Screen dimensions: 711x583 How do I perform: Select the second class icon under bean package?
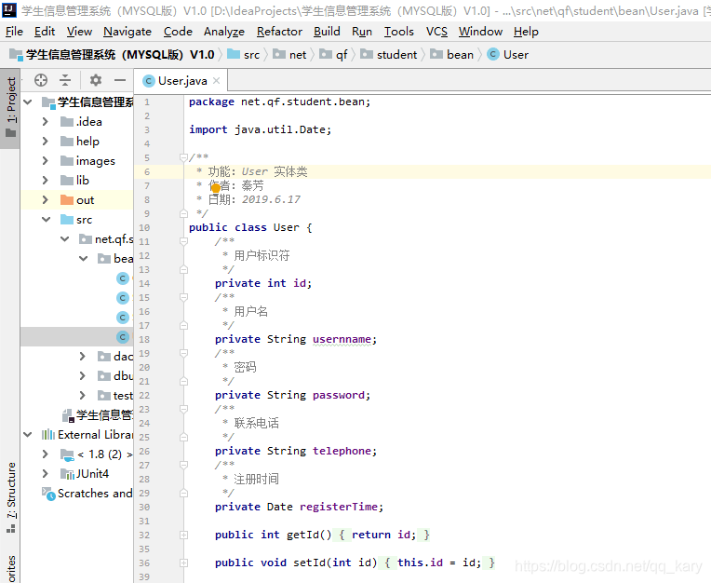click(123, 298)
